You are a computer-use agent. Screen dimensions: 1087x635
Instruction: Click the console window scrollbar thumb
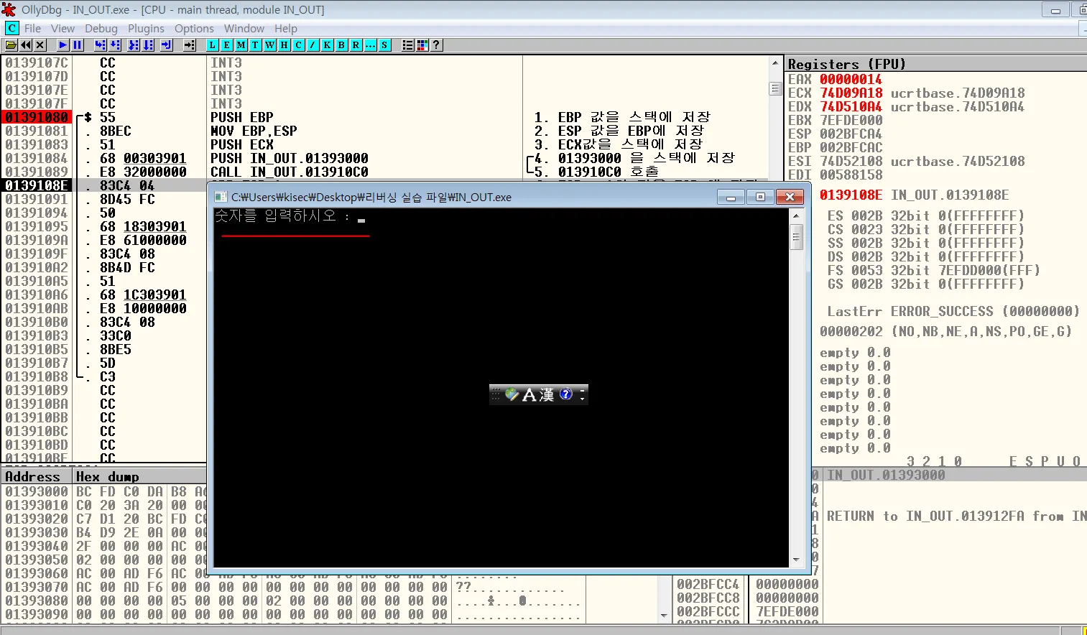point(796,237)
